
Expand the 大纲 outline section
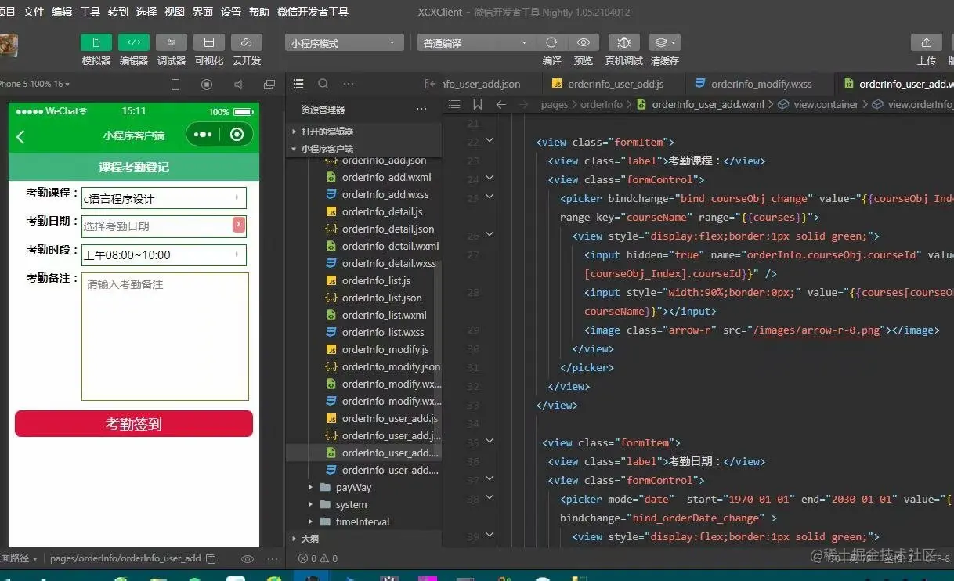point(364,539)
